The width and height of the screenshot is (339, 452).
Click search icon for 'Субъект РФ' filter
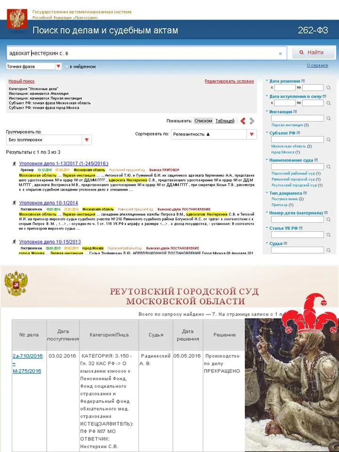pyautogui.click(x=328, y=139)
